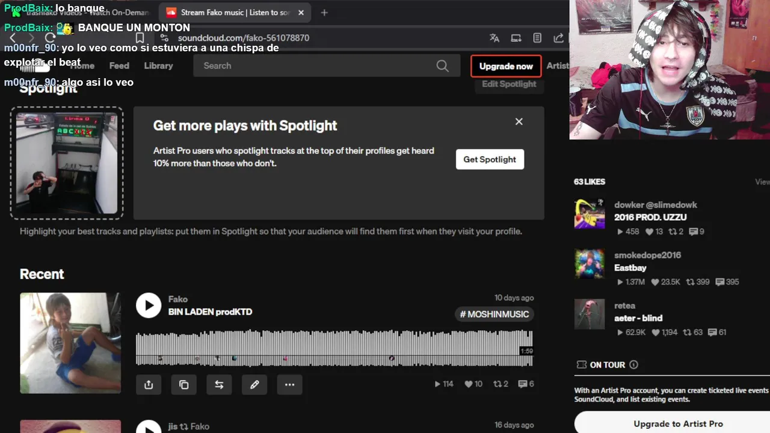This screenshot has height=433, width=770.
Task: Click the 114 plays stat on BIN LADEN
Action: [444, 384]
